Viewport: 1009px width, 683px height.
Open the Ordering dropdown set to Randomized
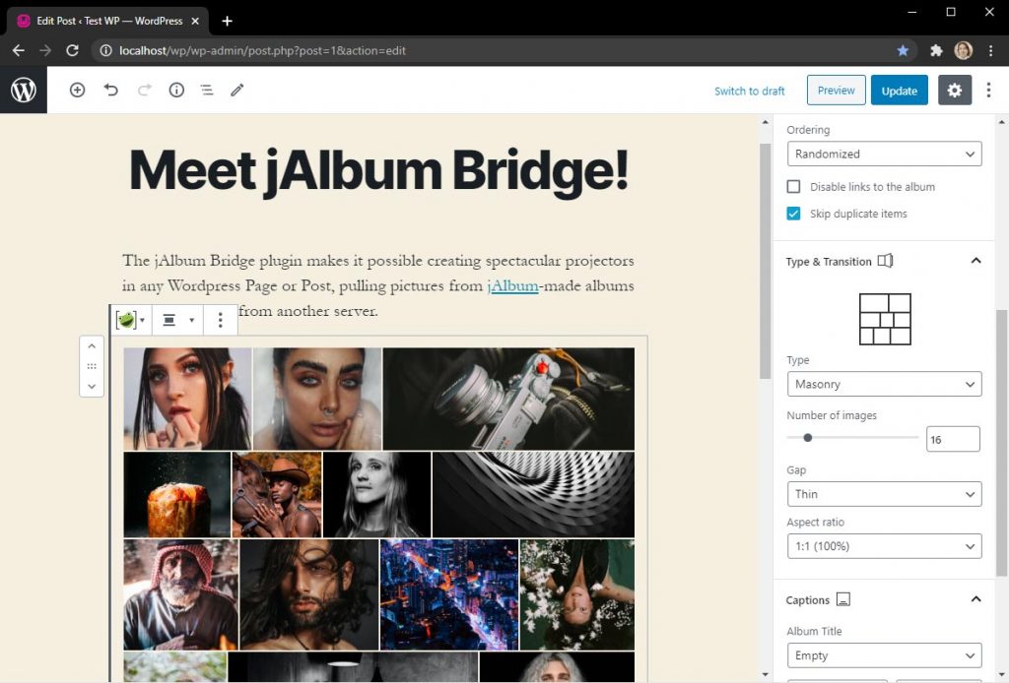pos(884,155)
